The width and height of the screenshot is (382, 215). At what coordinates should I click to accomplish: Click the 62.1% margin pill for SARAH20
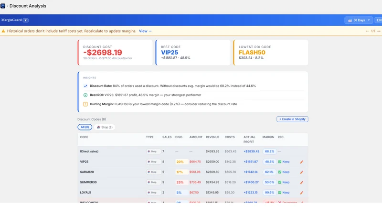[269, 172]
